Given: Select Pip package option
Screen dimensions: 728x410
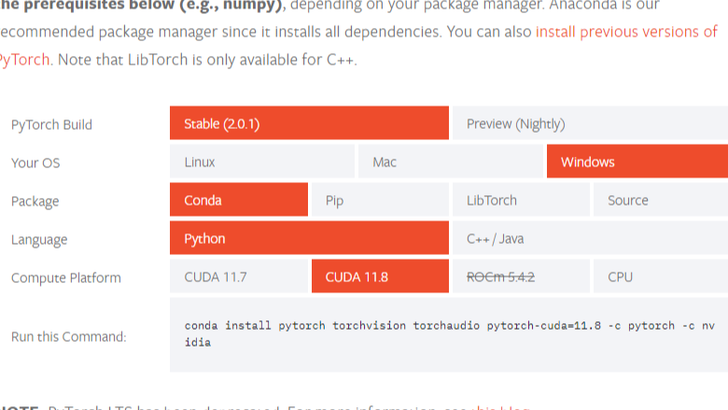Looking at the screenshot, I should point(379,200).
